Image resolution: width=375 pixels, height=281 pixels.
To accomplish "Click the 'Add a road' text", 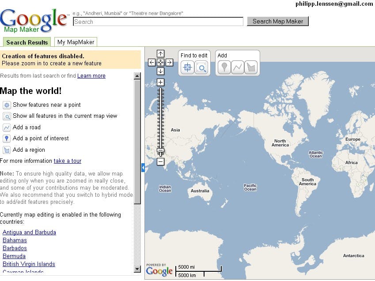I will [x=27, y=127].
